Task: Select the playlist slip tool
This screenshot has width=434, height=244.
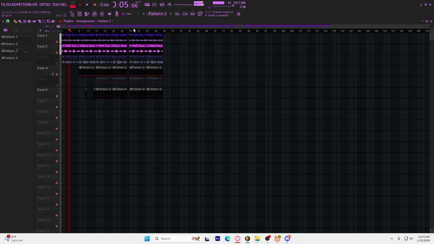Action: point(34,21)
